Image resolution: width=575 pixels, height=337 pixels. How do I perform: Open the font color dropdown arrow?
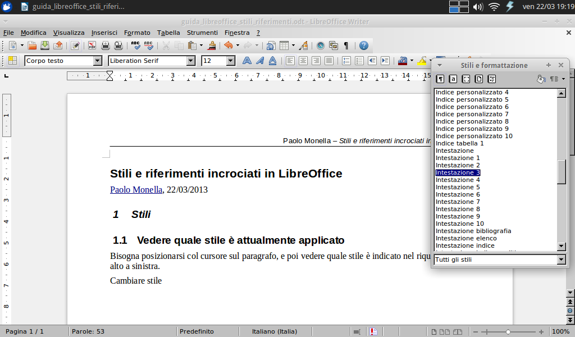[x=412, y=61]
